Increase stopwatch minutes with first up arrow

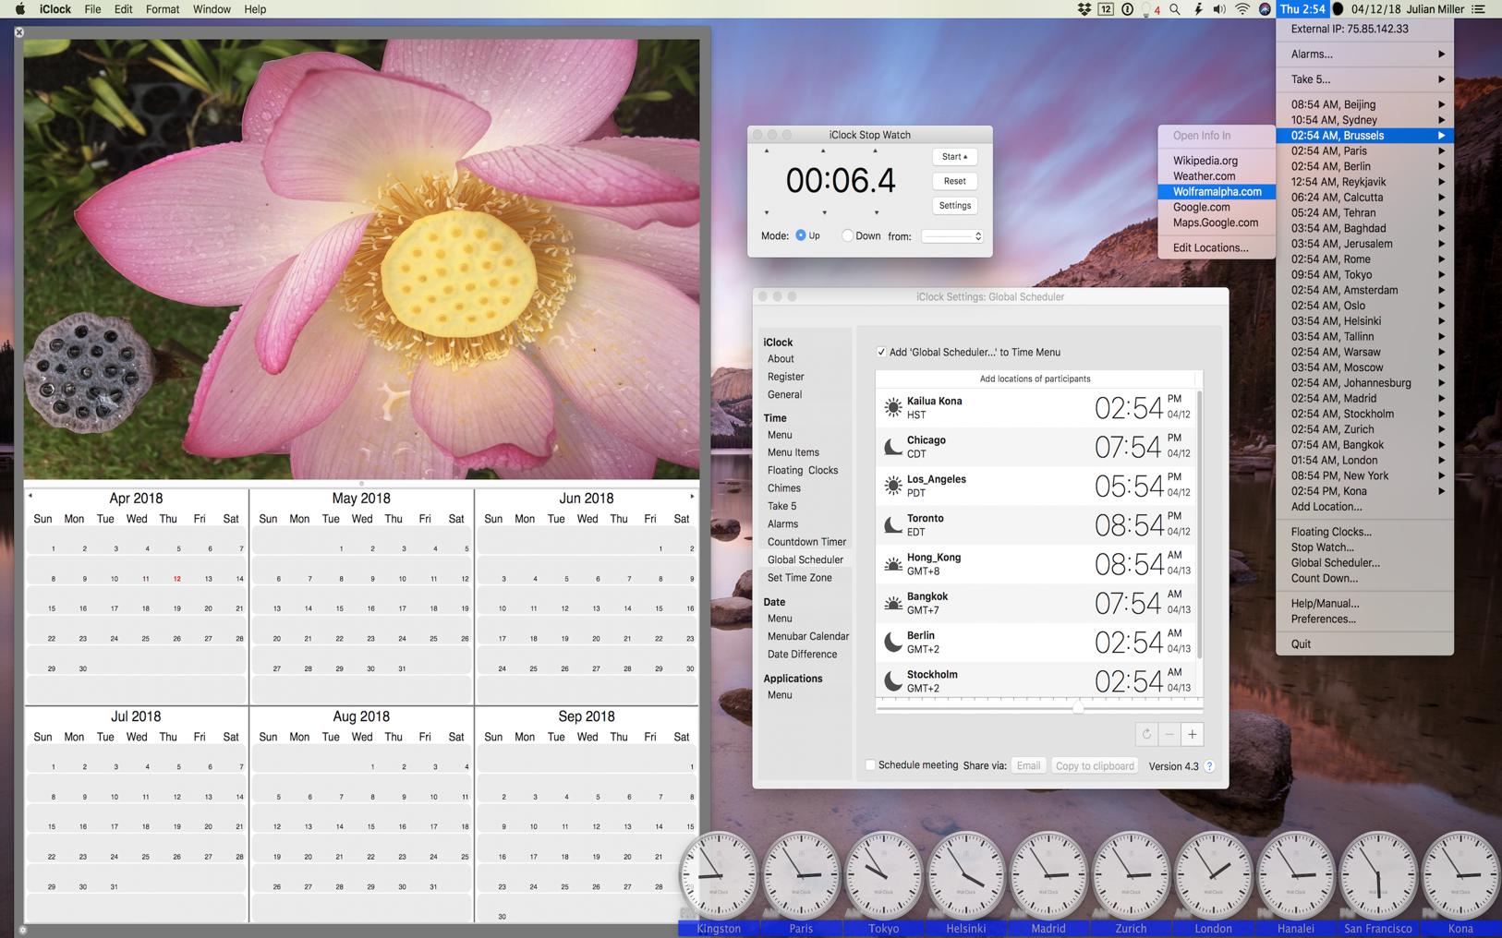click(x=767, y=151)
